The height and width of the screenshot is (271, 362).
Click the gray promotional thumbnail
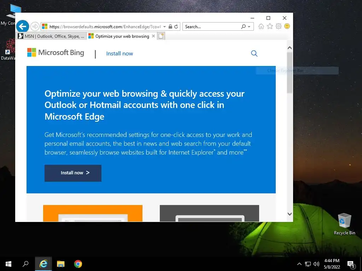(209, 213)
